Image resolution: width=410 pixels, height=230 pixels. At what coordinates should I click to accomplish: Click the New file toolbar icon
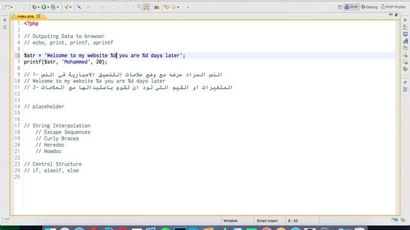[7, 7]
